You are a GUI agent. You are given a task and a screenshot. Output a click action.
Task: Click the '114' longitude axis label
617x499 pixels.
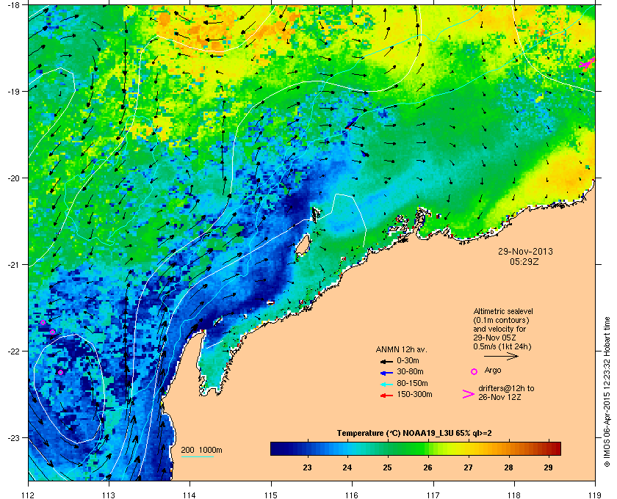tap(190, 495)
